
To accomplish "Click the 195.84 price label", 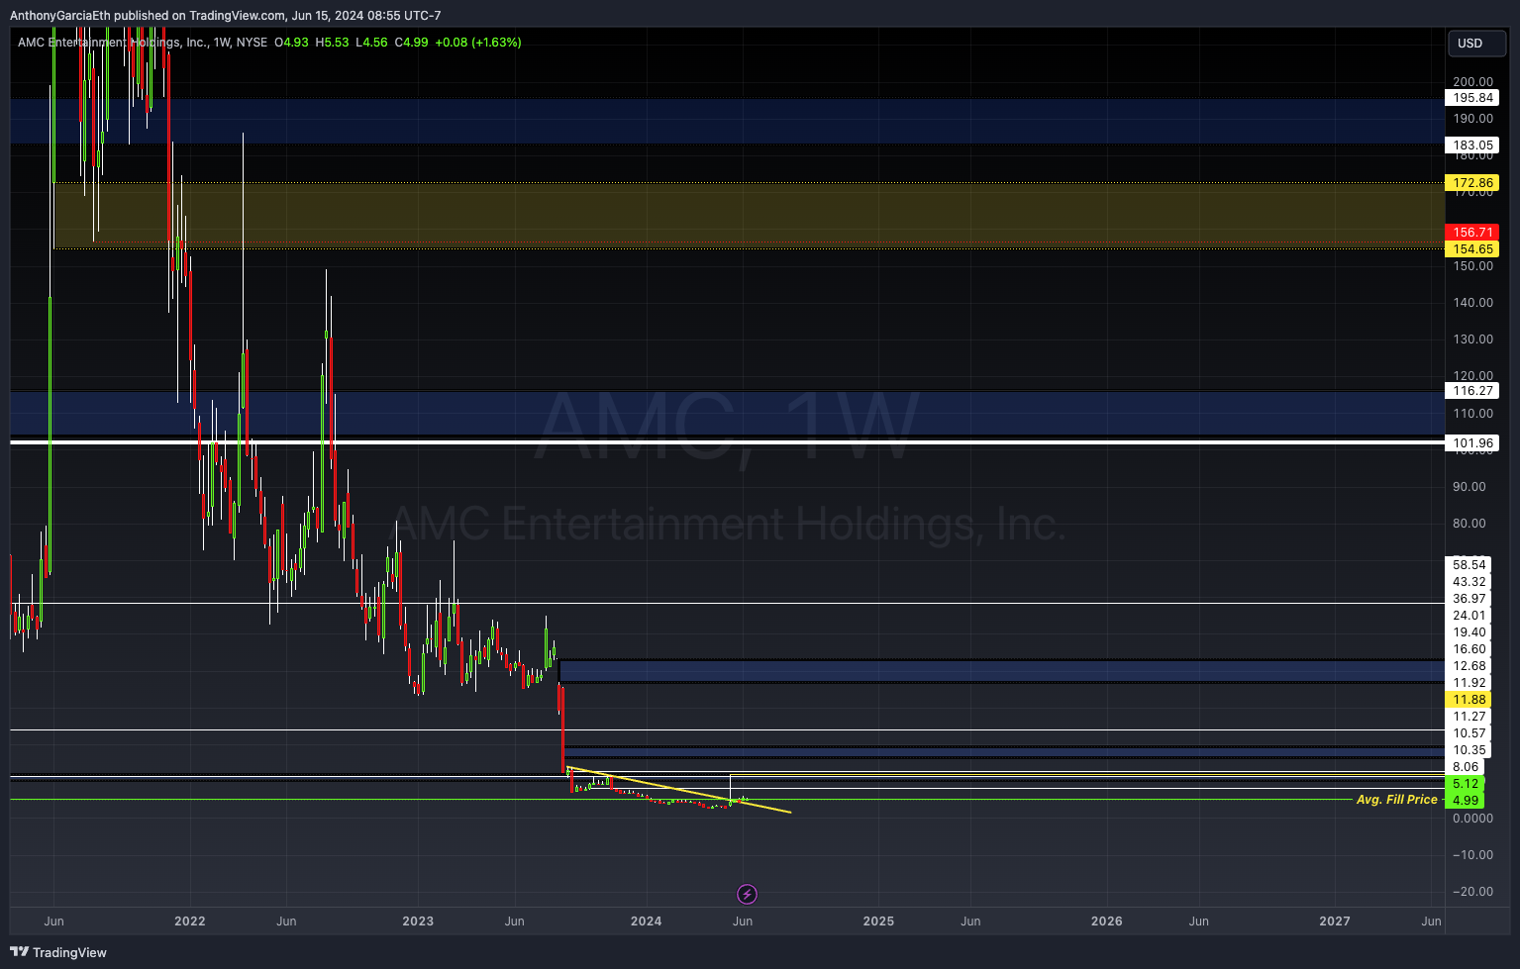I will pyautogui.click(x=1473, y=98).
